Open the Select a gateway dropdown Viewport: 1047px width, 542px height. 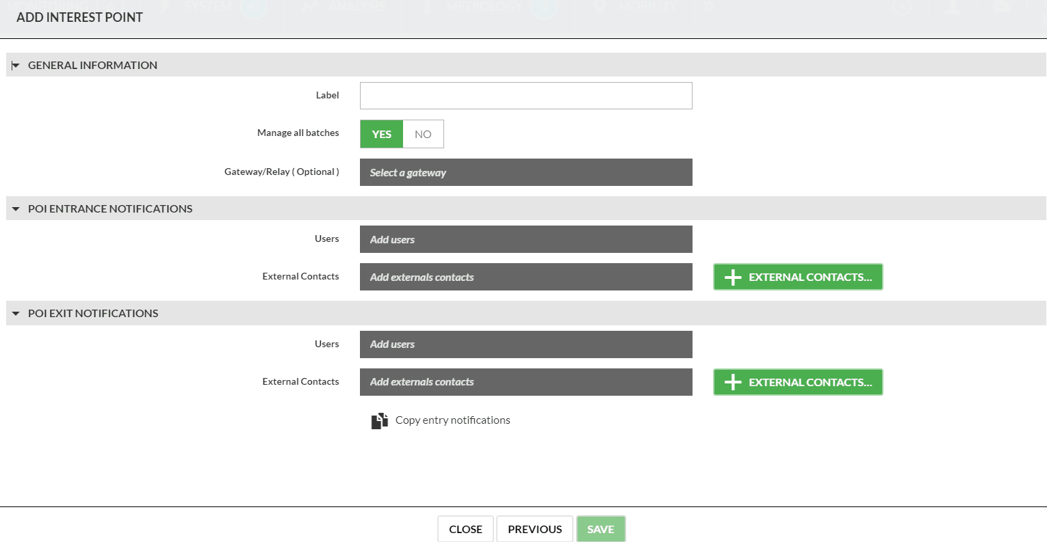click(x=526, y=172)
